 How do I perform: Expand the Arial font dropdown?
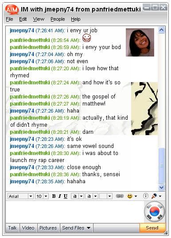(x=31, y=196)
